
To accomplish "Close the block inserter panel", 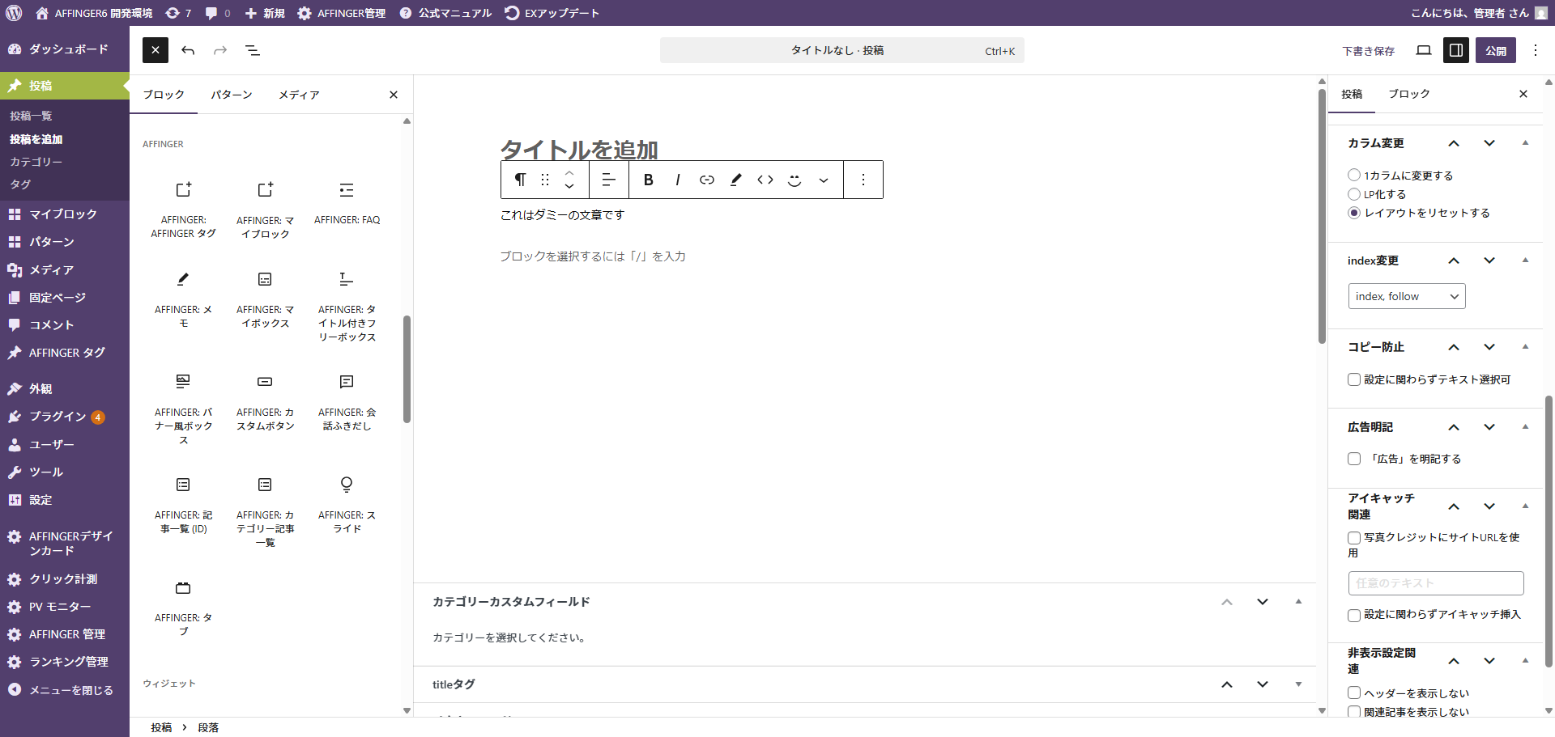I will (x=394, y=95).
